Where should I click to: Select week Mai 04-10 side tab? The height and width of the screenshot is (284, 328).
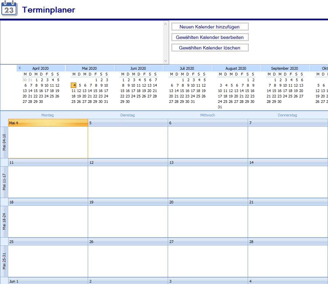(x=4, y=142)
